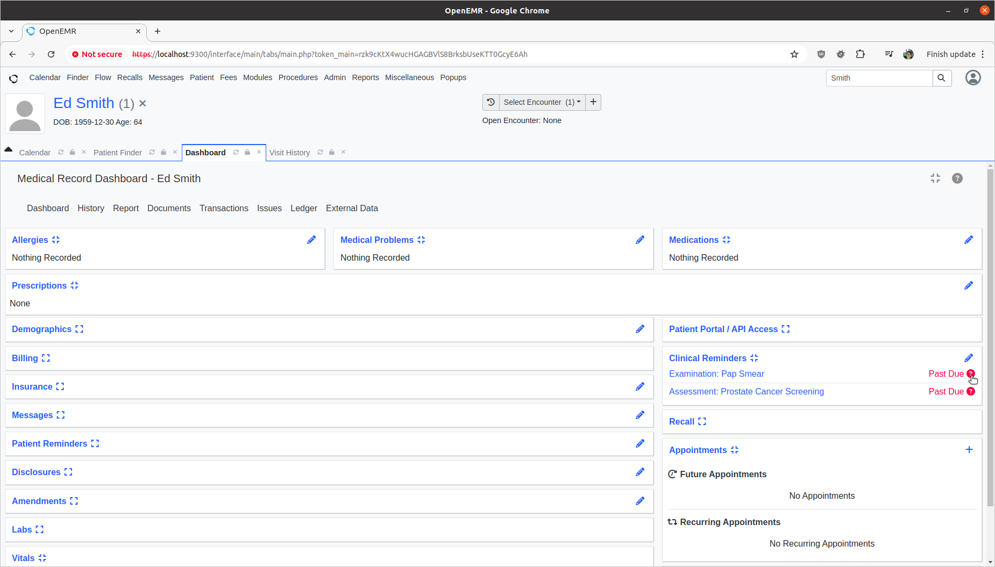995x567 pixels.
Task: Toggle the lock on the Calendar tab
Action: click(x=72, y=153)
